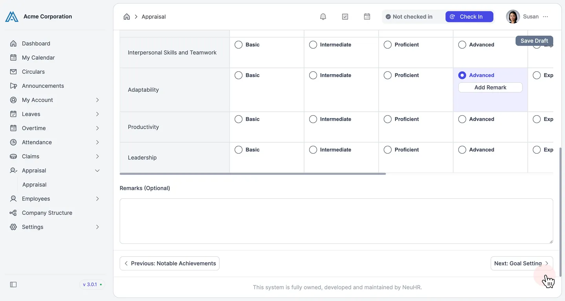Click the Appraisal breadcrumb link

(153, 16)
